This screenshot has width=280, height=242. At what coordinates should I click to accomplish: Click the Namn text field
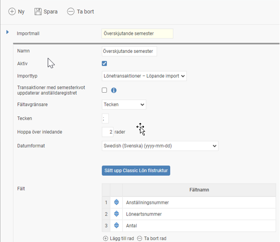pyautogui.click(x=129, y=51)
